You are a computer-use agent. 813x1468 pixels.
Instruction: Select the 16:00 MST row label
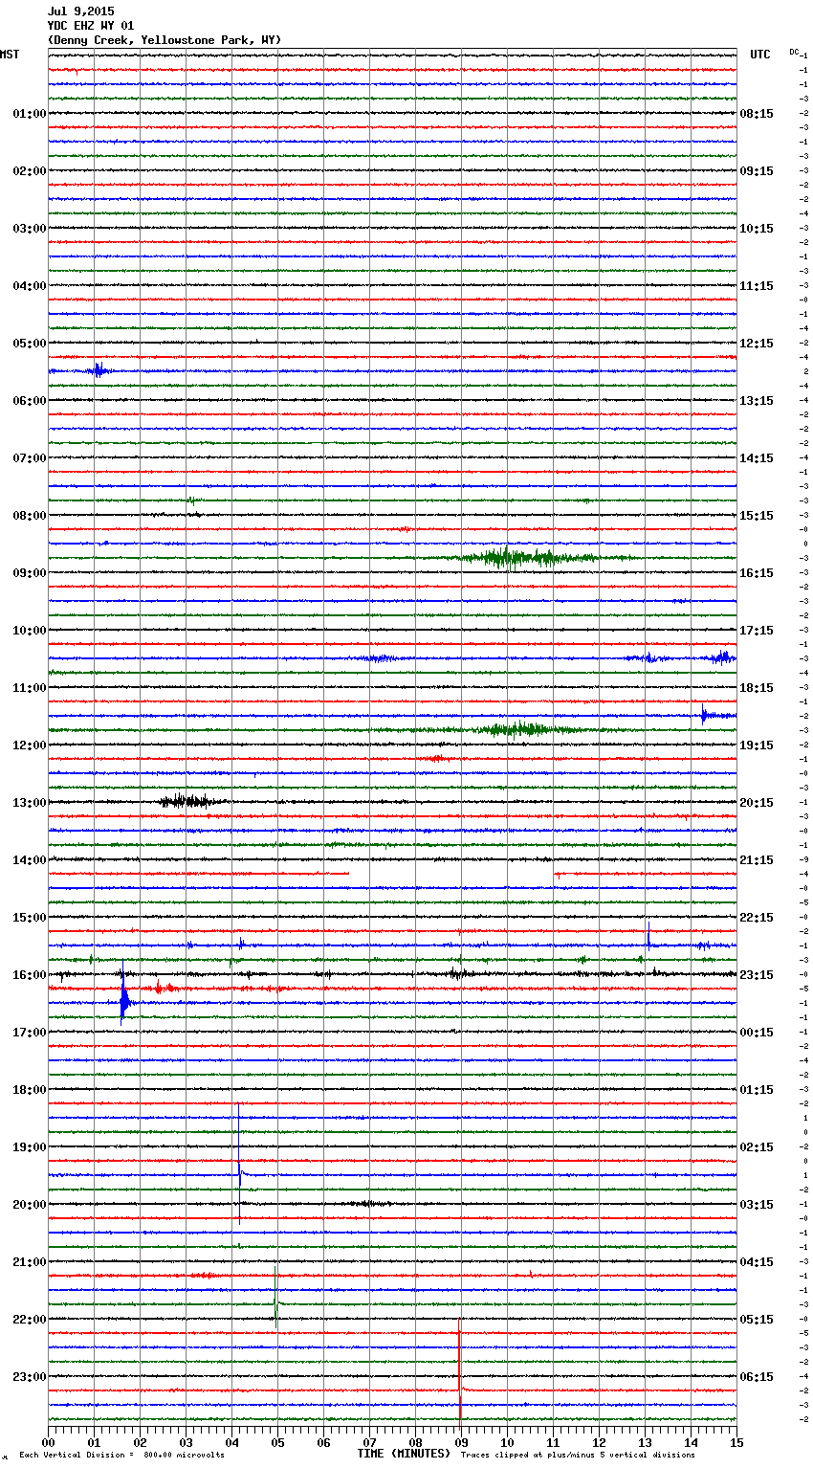(30, 975)
